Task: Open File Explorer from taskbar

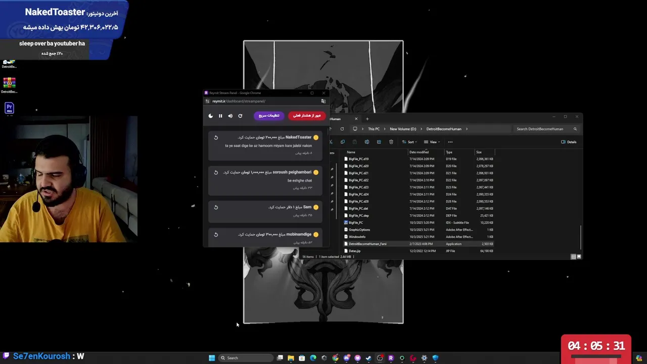Action: pos(291,358)
